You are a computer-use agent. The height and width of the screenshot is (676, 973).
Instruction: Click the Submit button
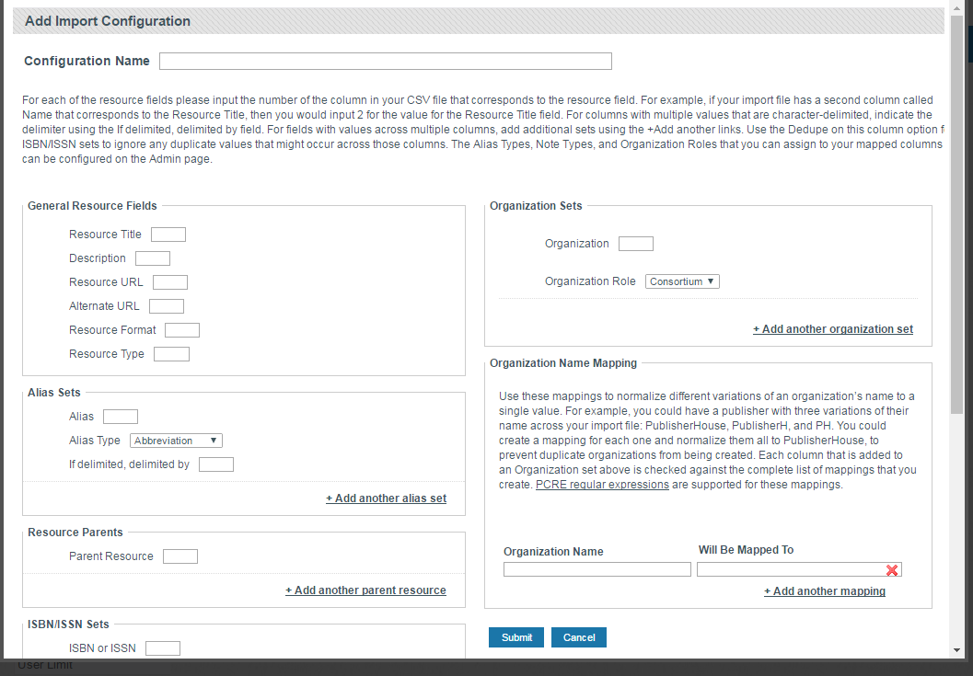pos(516,637)
